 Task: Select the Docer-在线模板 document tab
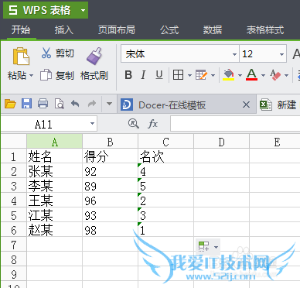[x=187, y=105]
